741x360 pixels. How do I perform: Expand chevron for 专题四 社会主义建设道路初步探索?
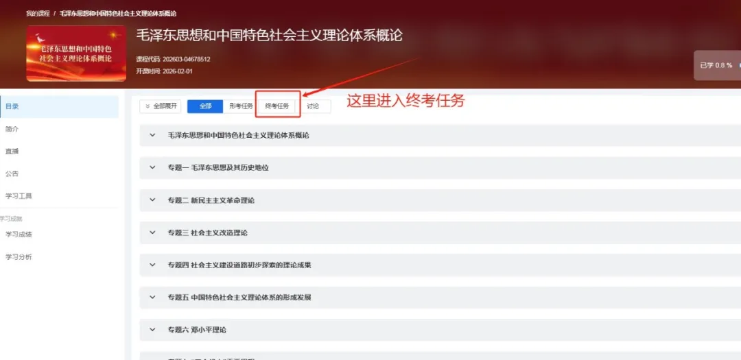click(152, 265)
